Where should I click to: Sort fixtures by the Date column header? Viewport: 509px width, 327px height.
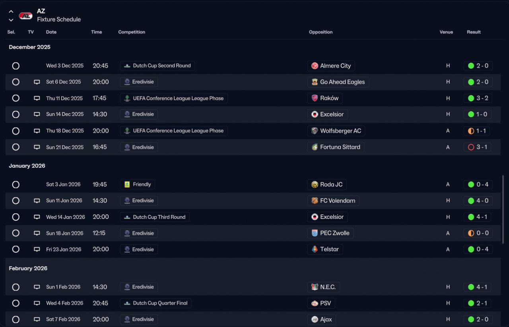click(51, 32)
